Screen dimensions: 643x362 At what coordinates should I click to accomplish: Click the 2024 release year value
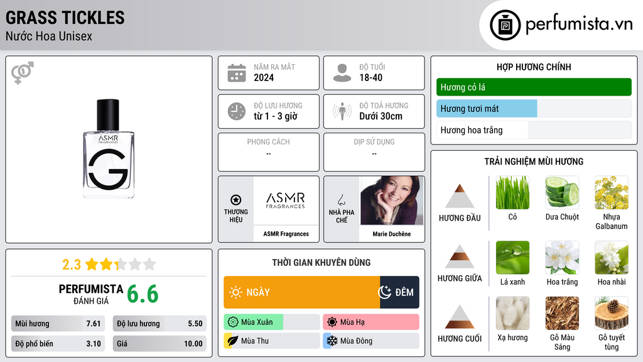click(x=264, y=77)
